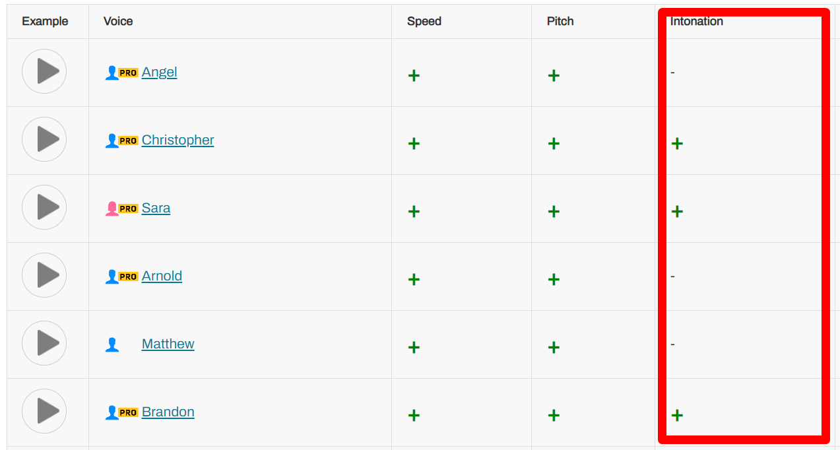Open the Christopher voice page
The image size is (840, 450).
pyautogui.click(x=178, y=140)
